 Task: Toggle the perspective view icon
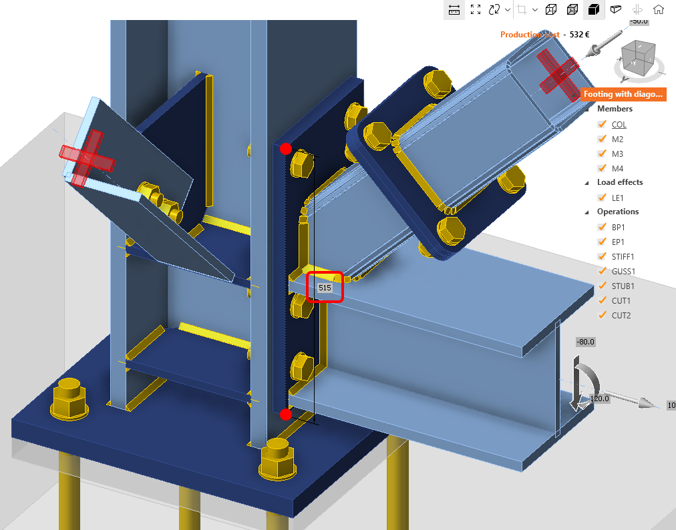[x=616, y=9]
